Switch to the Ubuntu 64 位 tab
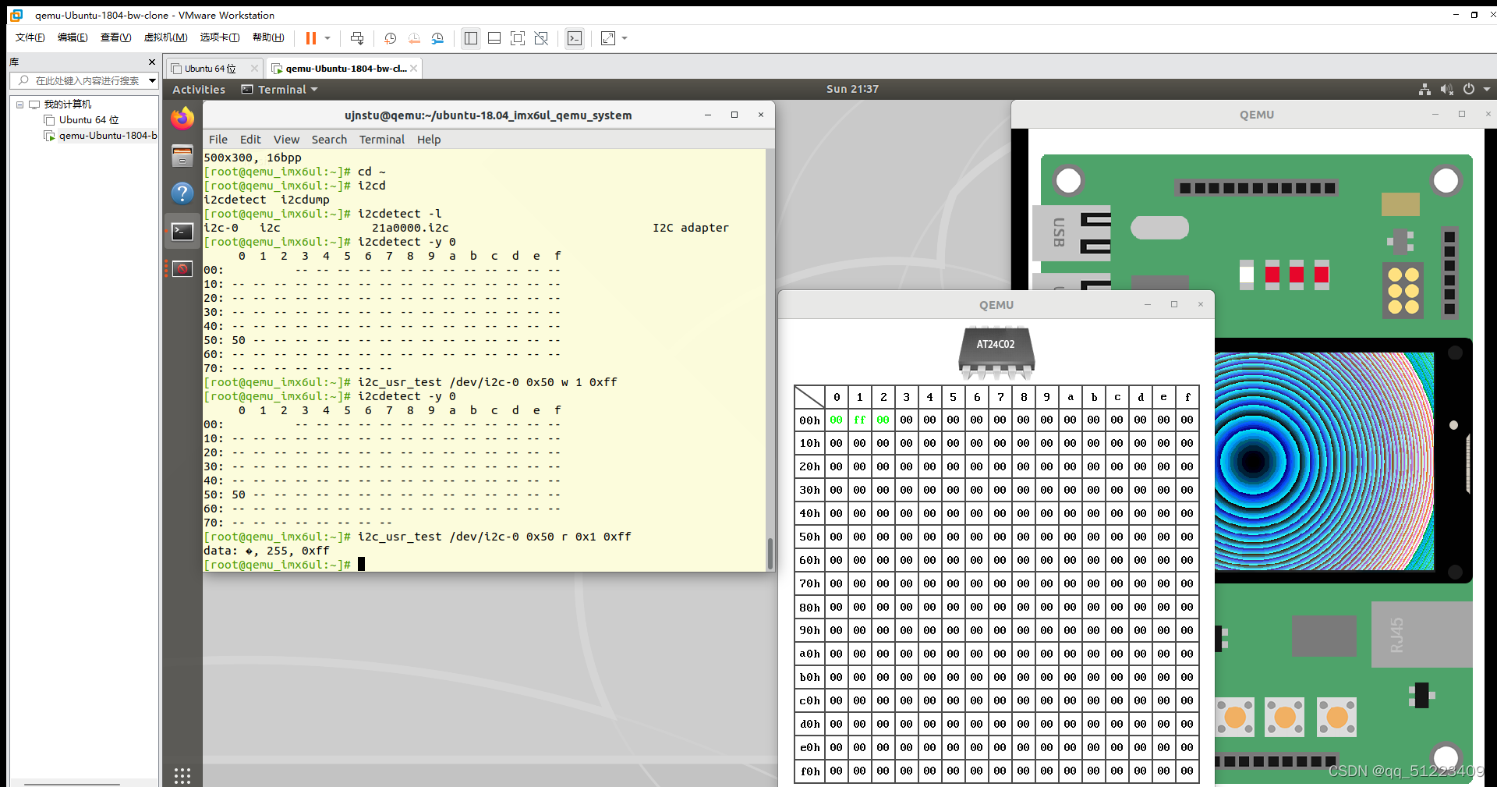The height and width of the screenshot is (787, 1497). 210,69
